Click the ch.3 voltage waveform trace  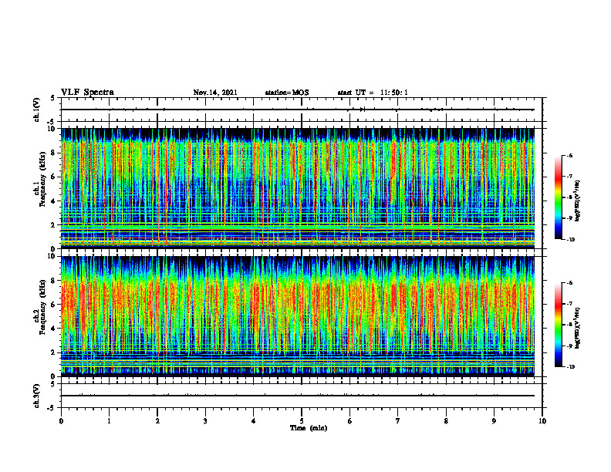(298, 396)
